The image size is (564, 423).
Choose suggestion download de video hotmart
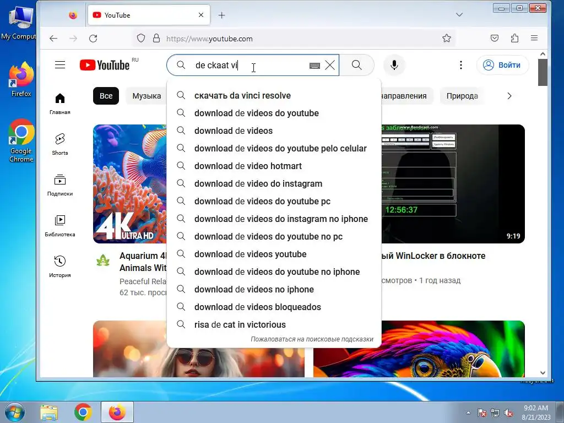(274, 166)
